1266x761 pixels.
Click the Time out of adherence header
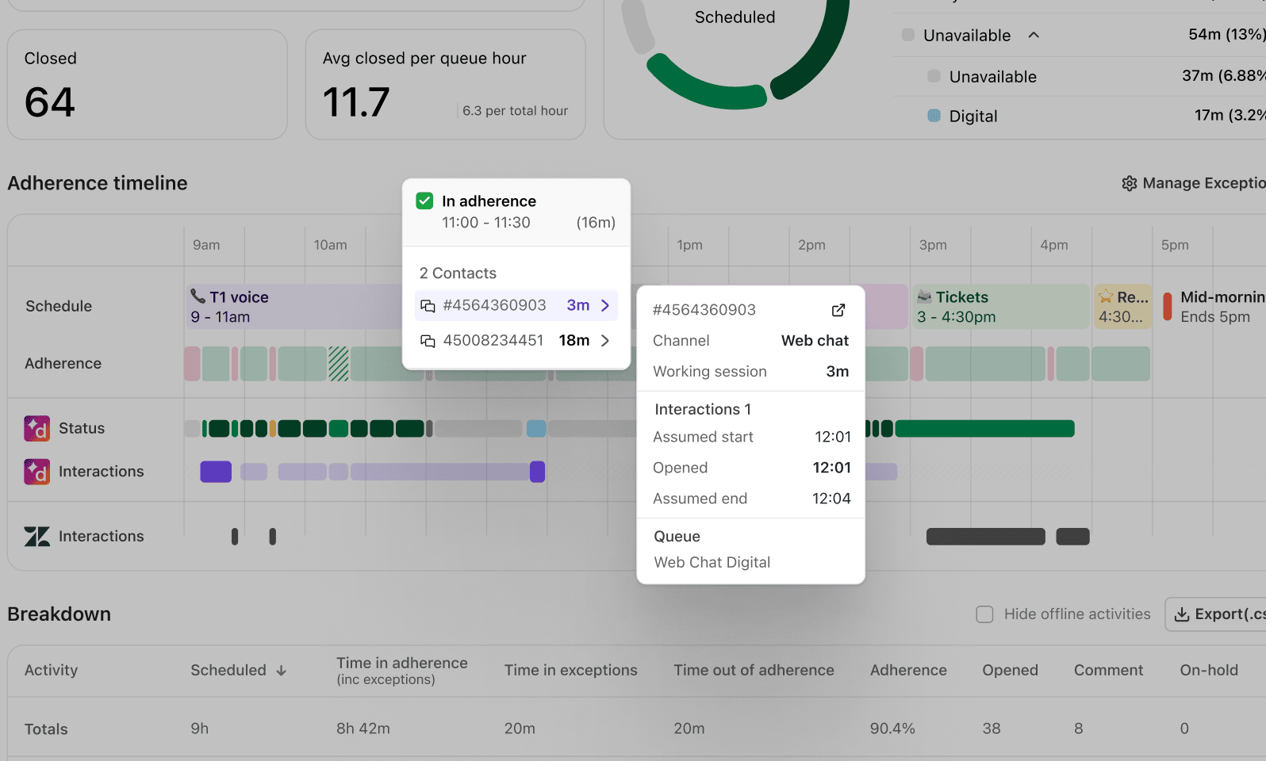click(x=754, y=671)
